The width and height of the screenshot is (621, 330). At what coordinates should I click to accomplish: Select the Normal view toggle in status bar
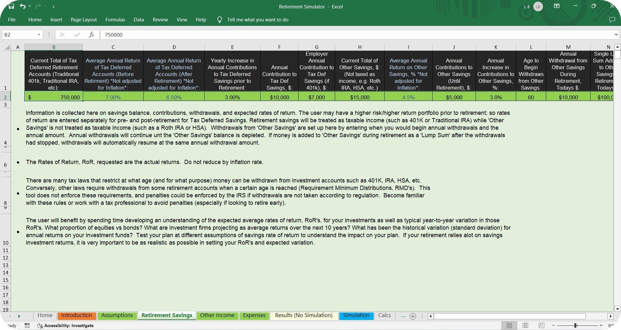(x=509, y=325)
